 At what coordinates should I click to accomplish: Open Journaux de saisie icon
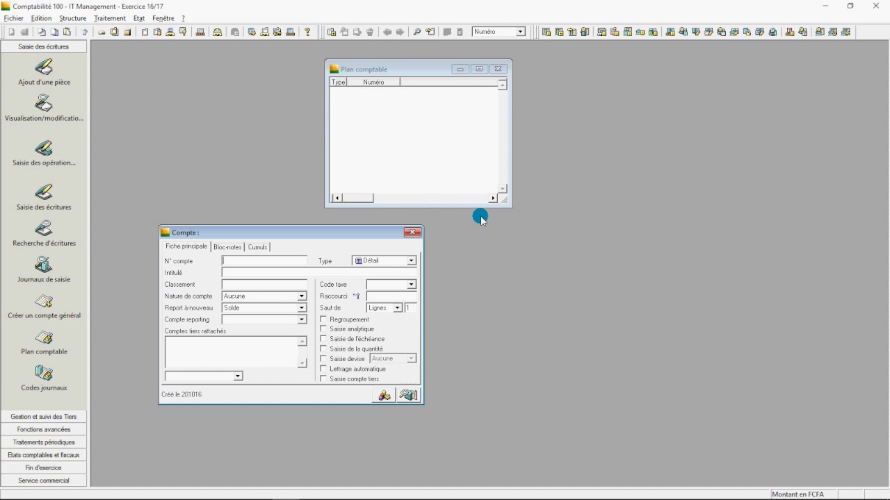tap(44, 265)
